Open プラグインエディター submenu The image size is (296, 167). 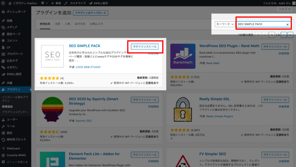pos(15,112)
